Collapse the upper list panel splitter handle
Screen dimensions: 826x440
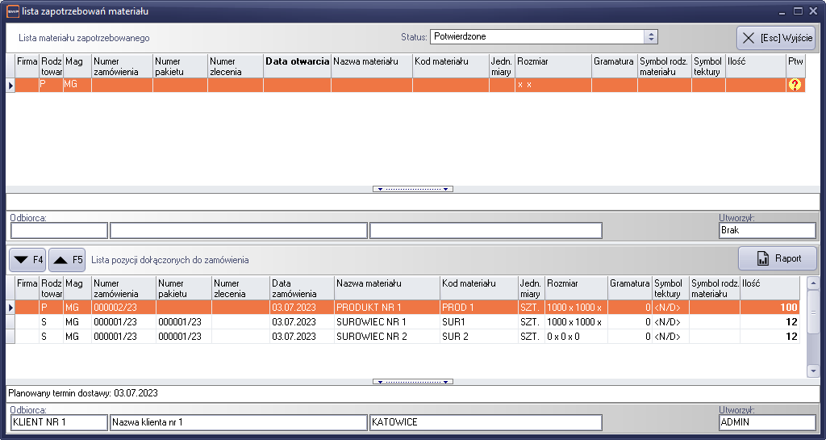click(413, 189)
